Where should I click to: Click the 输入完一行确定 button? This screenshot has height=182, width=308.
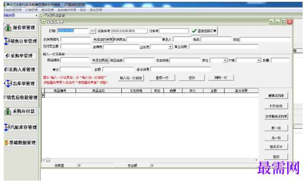[x=131, y=78]
